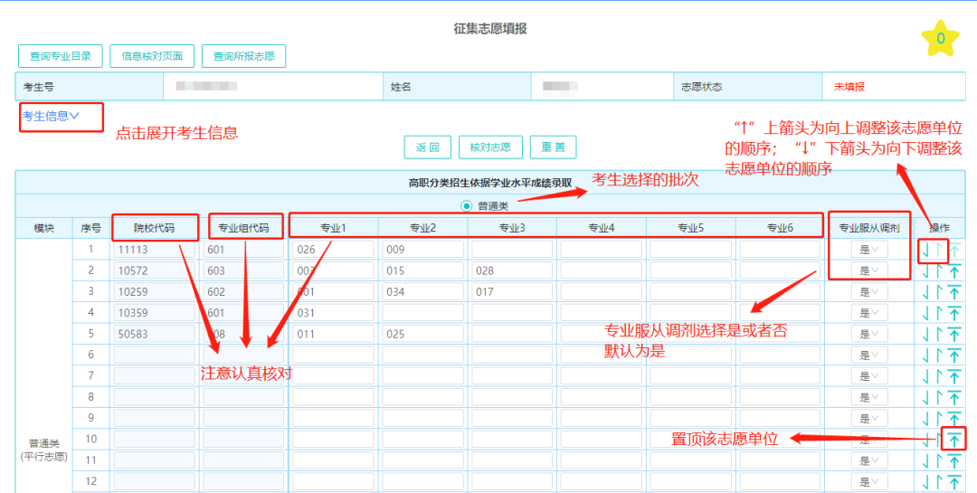Click row 4 up arrow in 操作 column

click(x=938, y=314)
